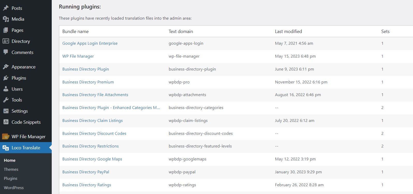Image resolution: width=413 pixels, height=194 pixels.
Task: Open the Plugins admin menu
Action: coord(19,78)
